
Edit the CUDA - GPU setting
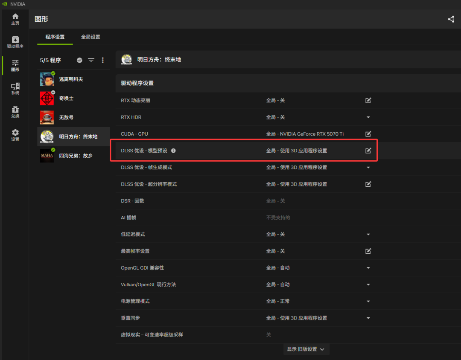point(368,134)
